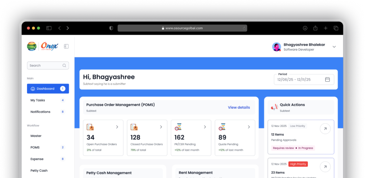Go to Notifications in the sidebar
Image resolution: width=365 pixels, height=178 pixels.
coord(40,112)
